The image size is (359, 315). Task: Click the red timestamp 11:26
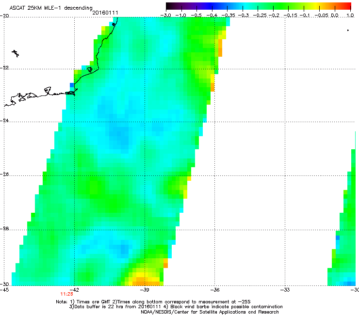(66, 294)
